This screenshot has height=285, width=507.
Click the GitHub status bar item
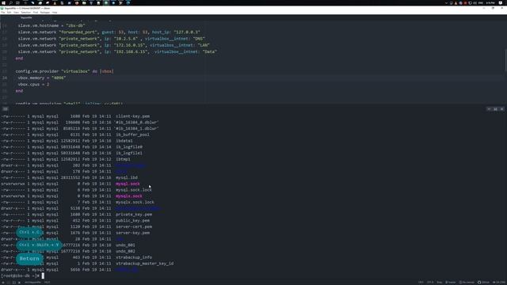[484, 282]
